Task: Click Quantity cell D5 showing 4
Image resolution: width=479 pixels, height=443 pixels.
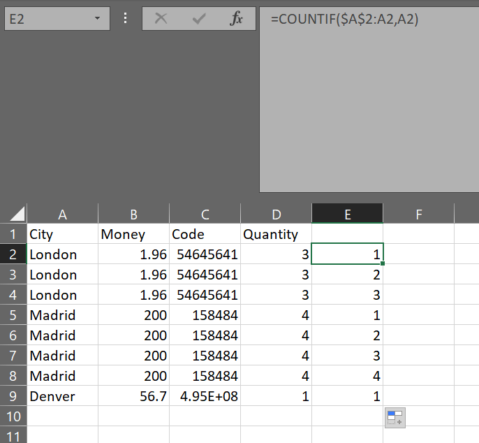Action: 277,314
